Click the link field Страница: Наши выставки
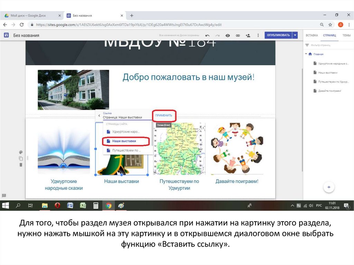 tap(127, 117)
